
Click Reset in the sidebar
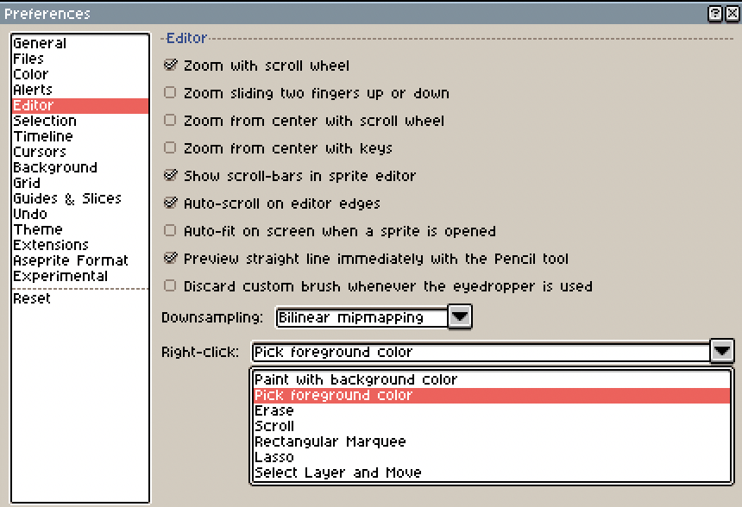point(32,298)
